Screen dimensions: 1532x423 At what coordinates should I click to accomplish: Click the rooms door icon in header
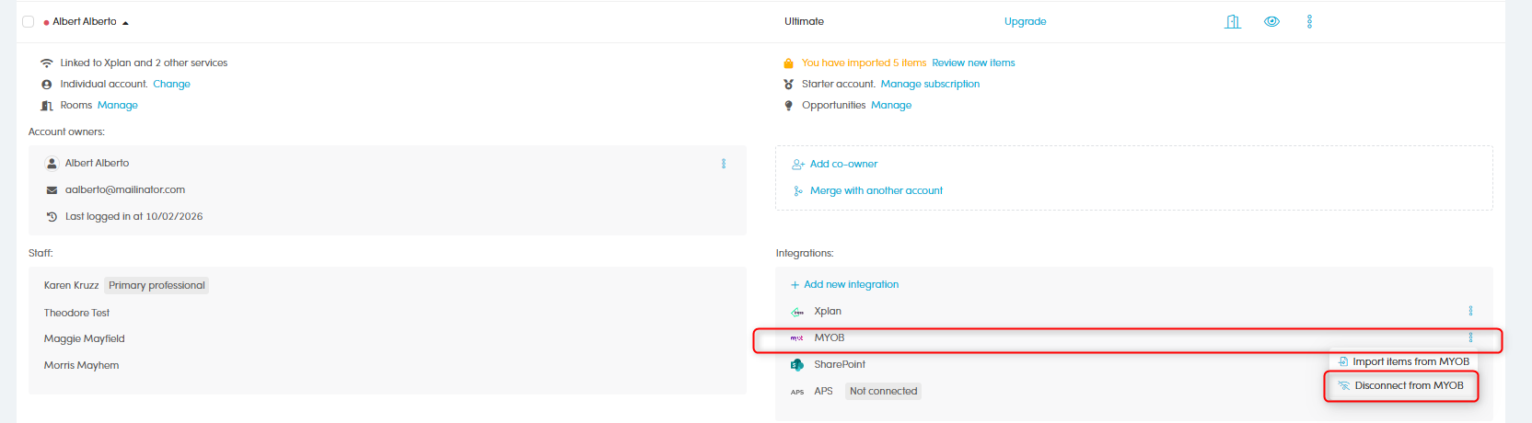tap(1233, 22)
